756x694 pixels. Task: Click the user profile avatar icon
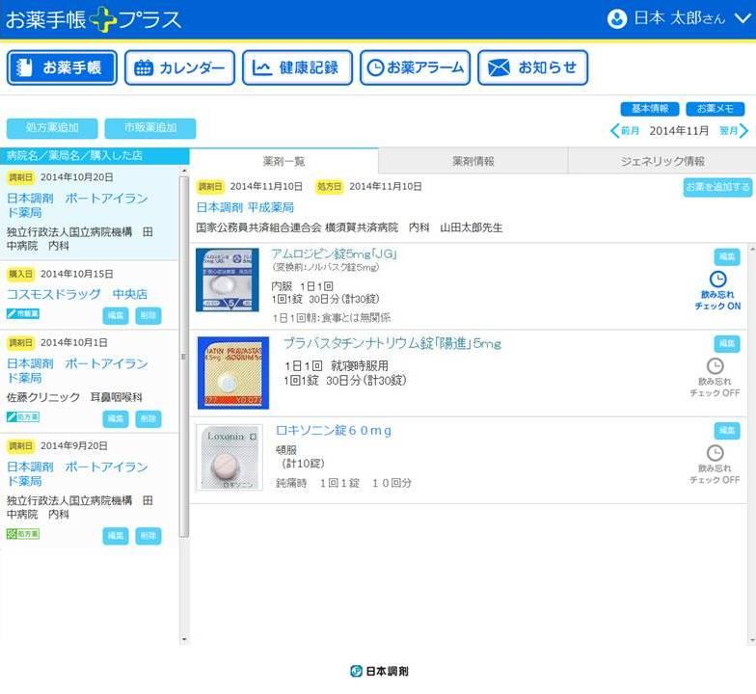[617, 19]
